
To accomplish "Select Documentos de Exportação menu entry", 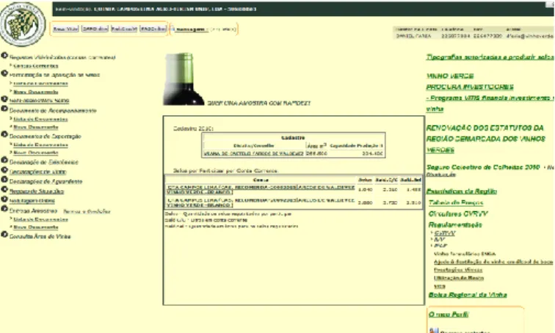I will coord(46,136).
